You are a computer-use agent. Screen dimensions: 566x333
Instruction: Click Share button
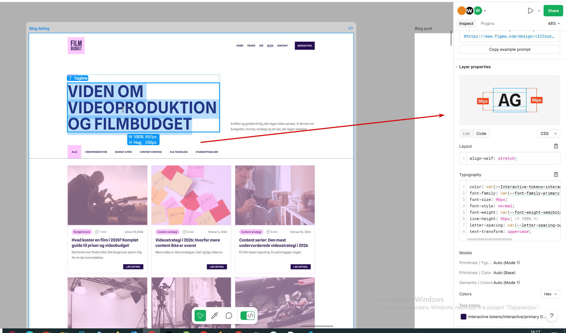553,11
